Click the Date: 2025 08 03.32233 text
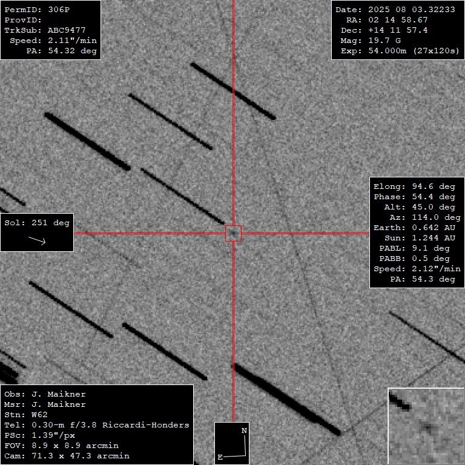 click(x=395, y=10)
